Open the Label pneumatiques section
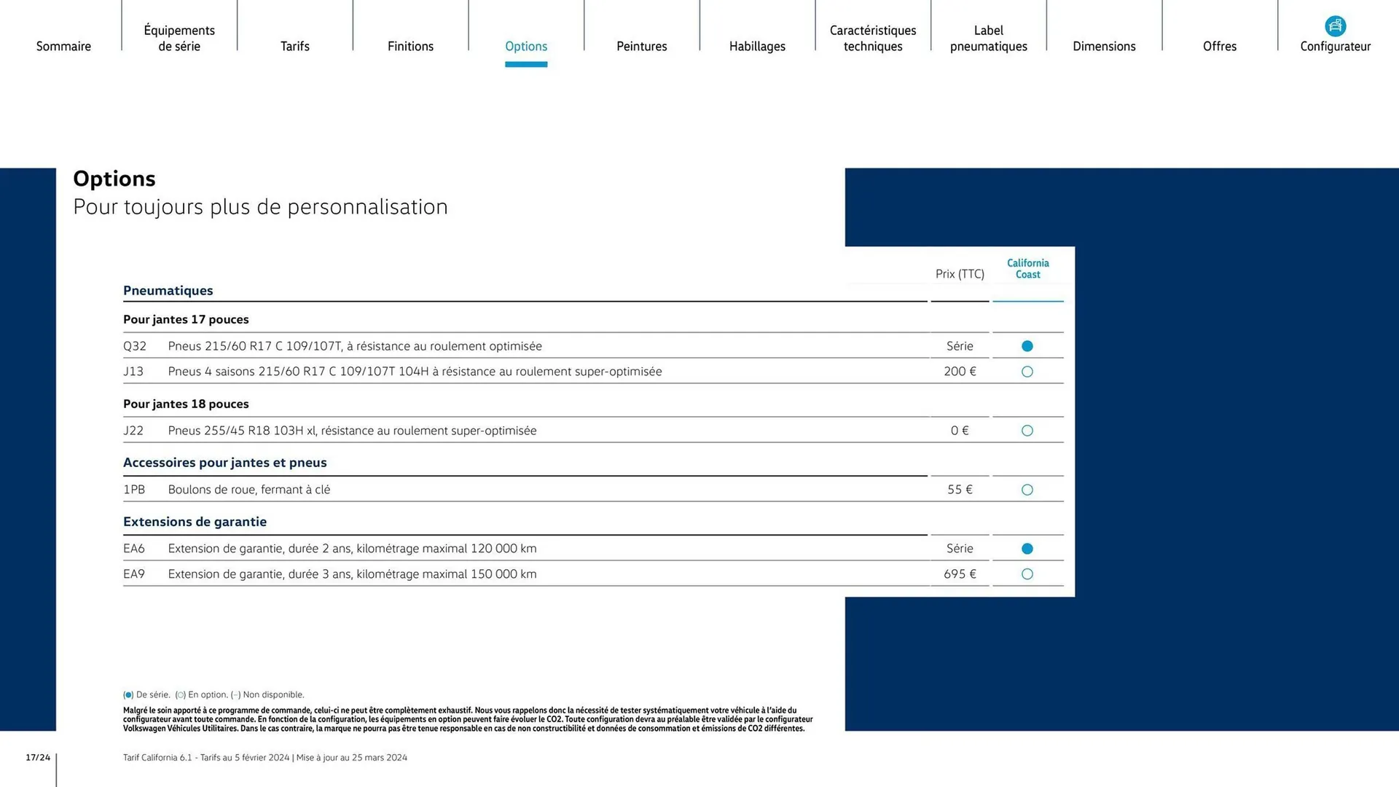Screen dimensions: 1399x787 coord(988,38)
